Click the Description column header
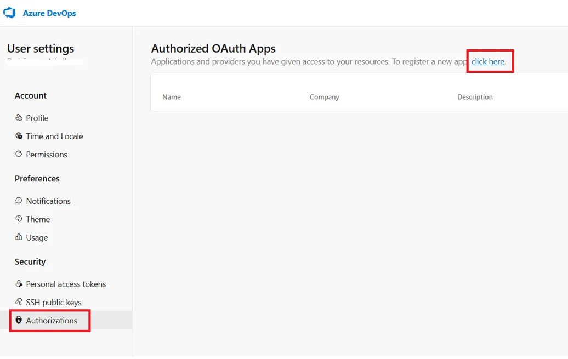The height and width of the screenshot is (359, 568). coord(475,97)
